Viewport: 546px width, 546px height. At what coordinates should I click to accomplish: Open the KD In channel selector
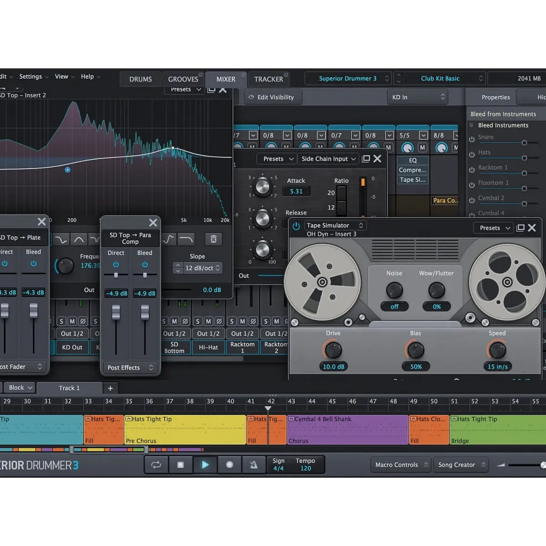point(418,97)
